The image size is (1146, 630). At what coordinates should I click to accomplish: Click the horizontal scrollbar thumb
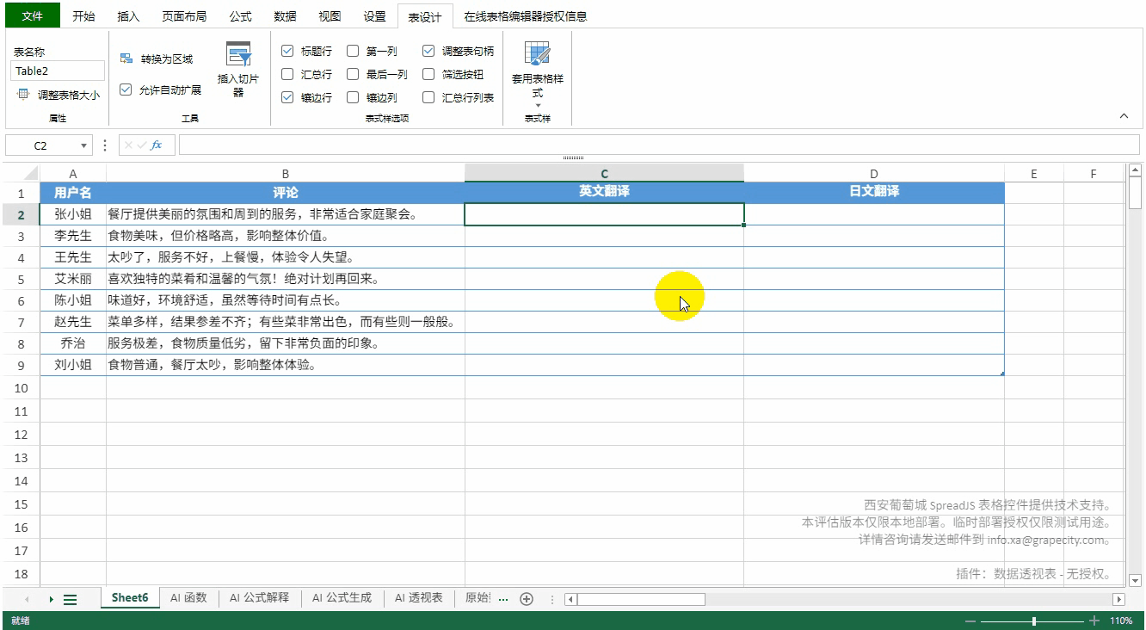point(641,599)
